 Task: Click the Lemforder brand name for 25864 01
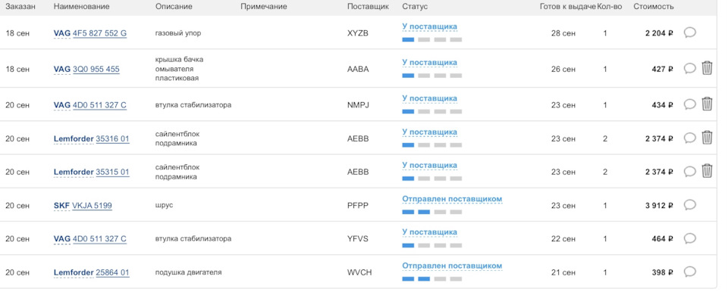(x=74, y=272)
